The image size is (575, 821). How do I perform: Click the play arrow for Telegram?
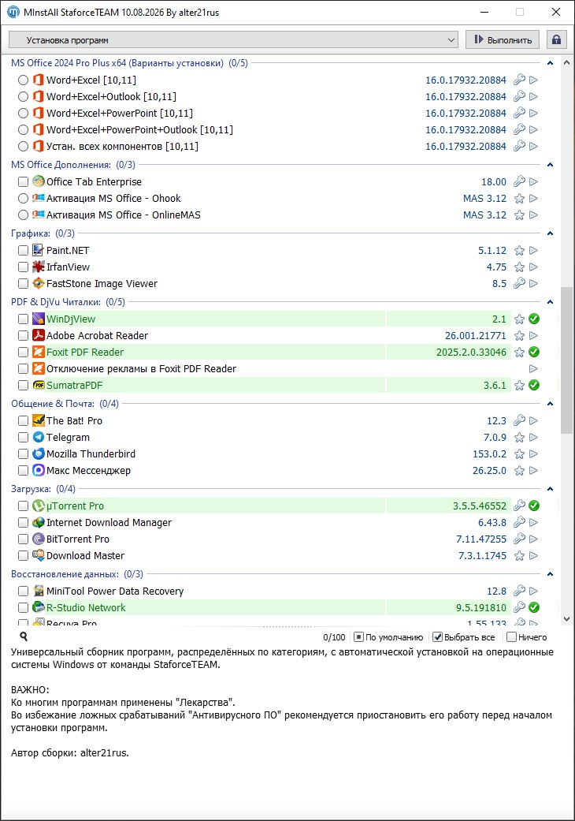(x=534, y=437)
